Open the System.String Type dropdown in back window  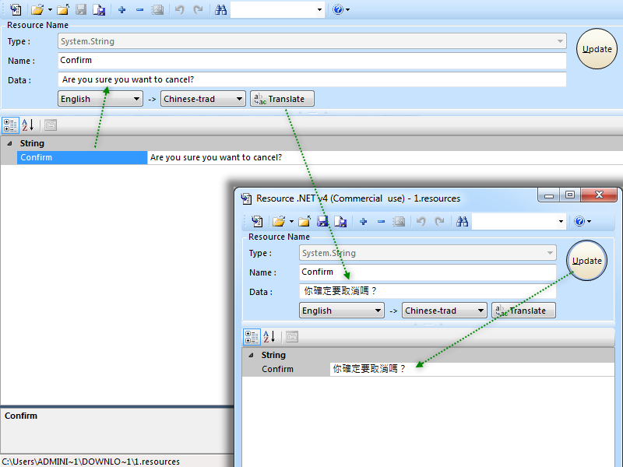[560, 41]
